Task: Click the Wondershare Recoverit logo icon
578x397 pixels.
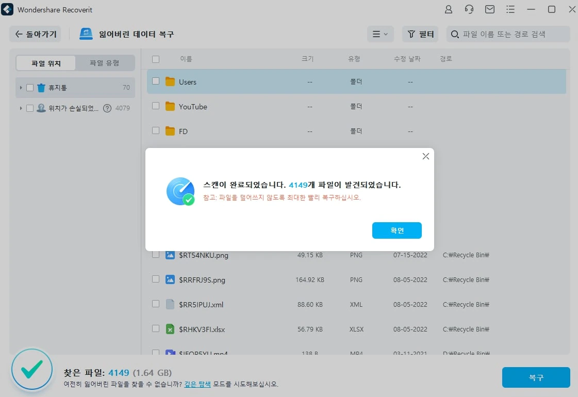Action: [7, 10]
